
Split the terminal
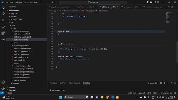[x=161, y=83]
